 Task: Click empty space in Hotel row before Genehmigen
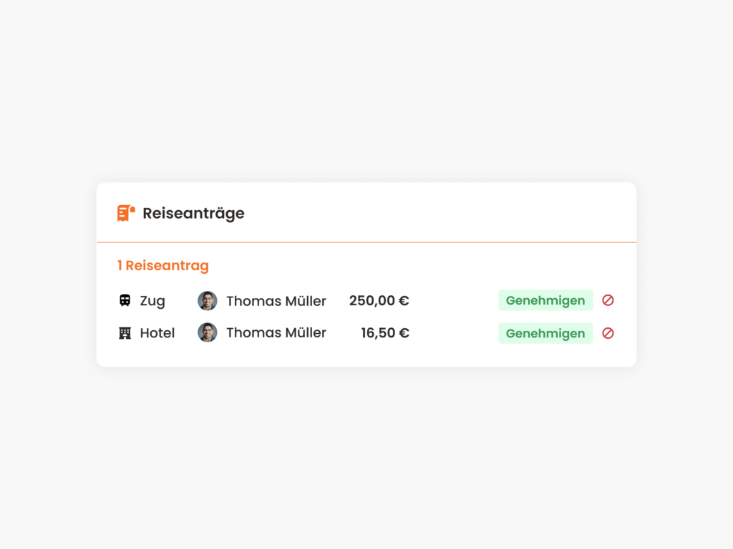(453, 333)
